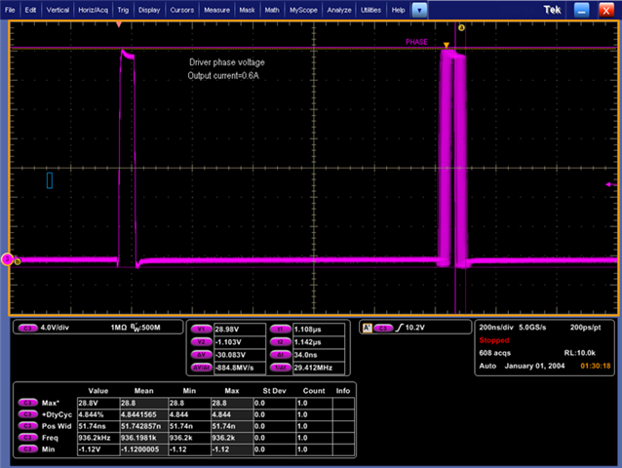
Task: Open the Measure menu
Action: 216,10
